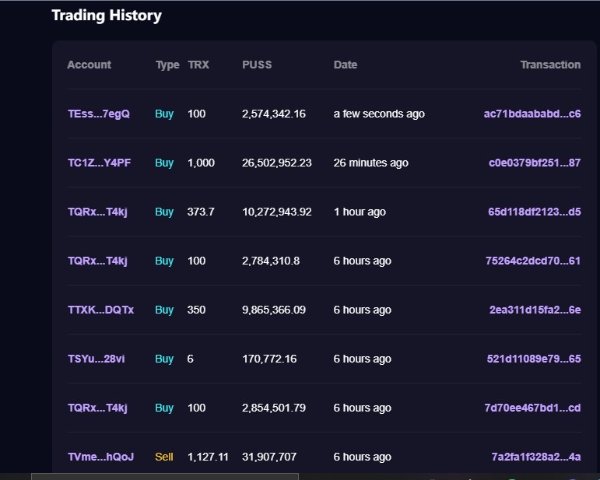Open transaction c0e0379bf251...87
The width and height of the screenshot is (600, 480).
pos(534,163)
